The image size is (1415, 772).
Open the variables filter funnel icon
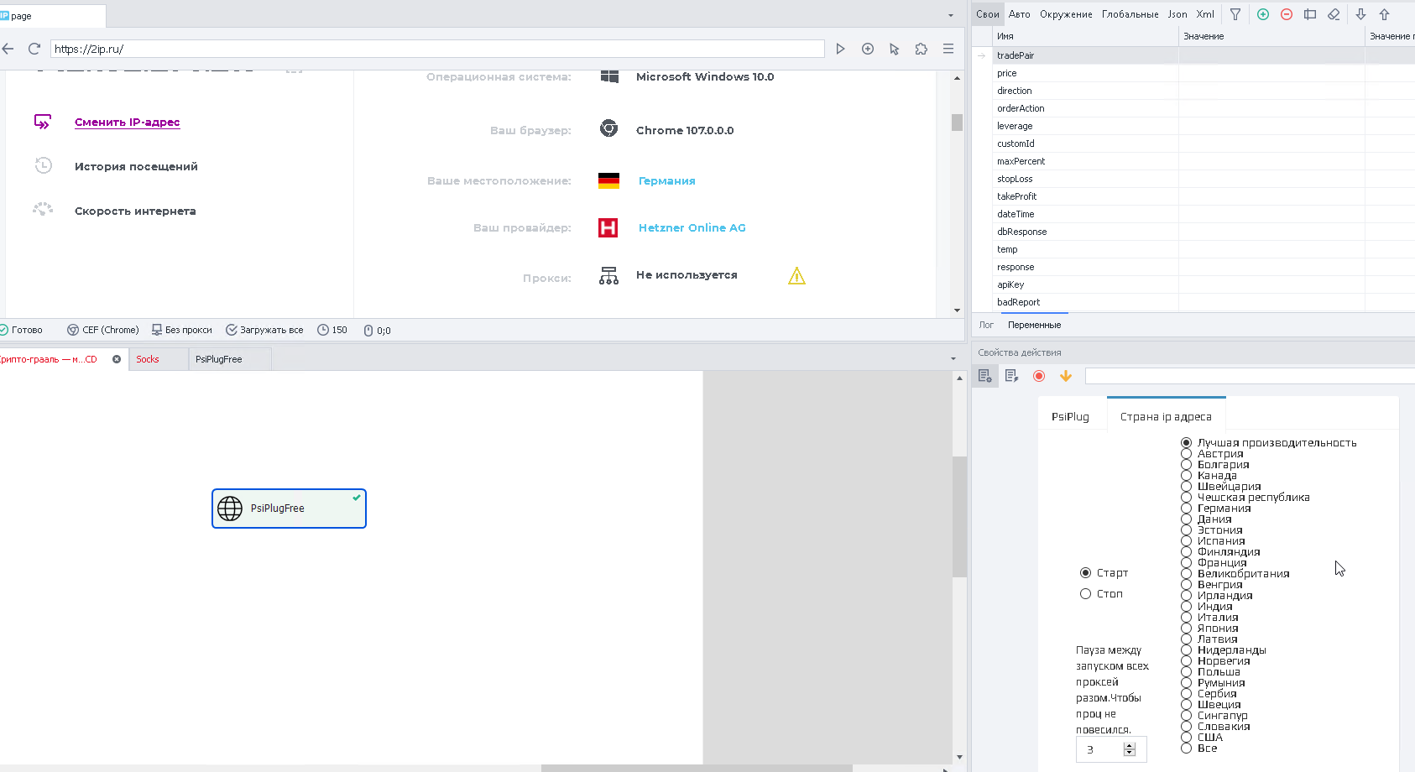pyautogui.click(x=1235, y=14)
